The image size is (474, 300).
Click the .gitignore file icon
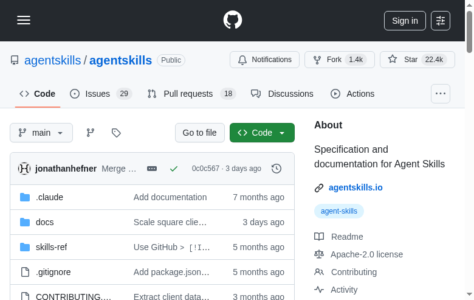pos(25,272)
